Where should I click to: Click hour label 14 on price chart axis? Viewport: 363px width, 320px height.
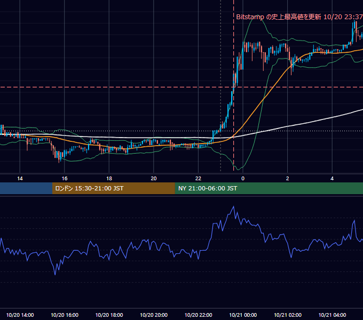(x=20, y=179)
